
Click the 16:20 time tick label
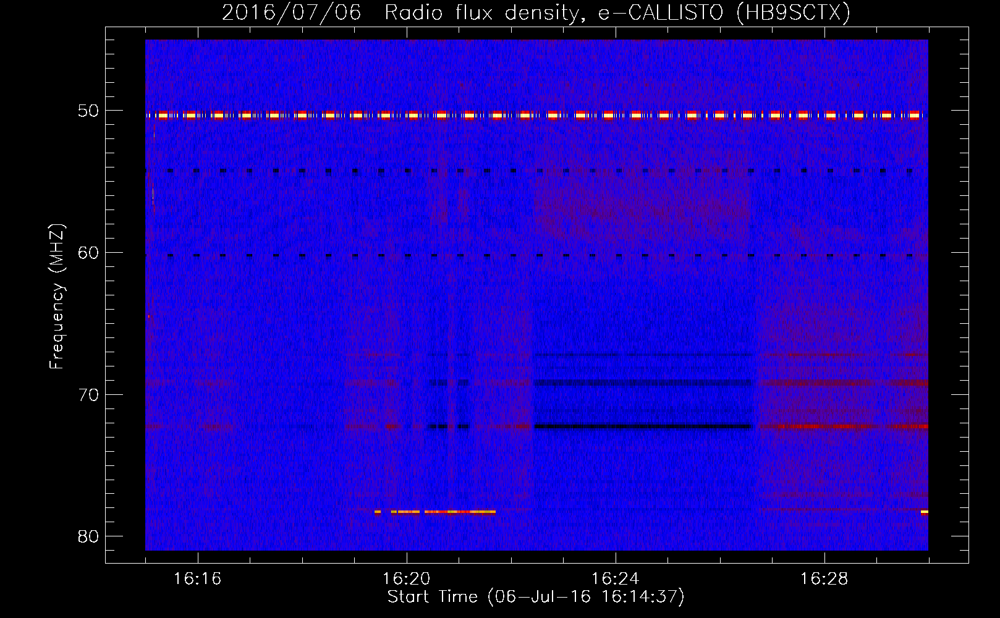(x=406, y=578)
